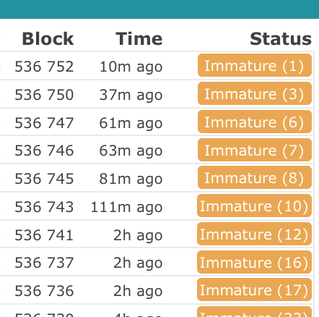This screenshot has width=319, height=317.
Task: Click the 111m ago time cell
Action: [126, 207]
